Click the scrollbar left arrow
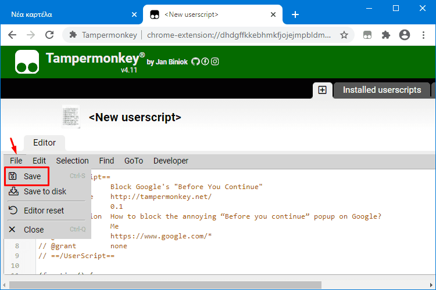This screenshot has height=290, width=436. click(x=4, y=285)
